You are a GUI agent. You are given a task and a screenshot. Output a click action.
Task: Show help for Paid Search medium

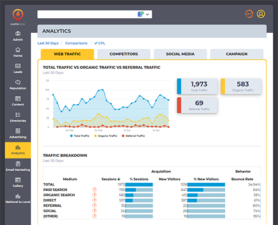point(95,190)
